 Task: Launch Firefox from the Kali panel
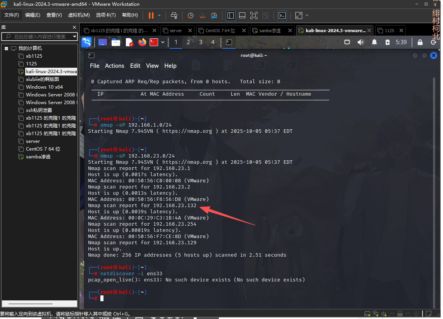[x=142, y=42]
